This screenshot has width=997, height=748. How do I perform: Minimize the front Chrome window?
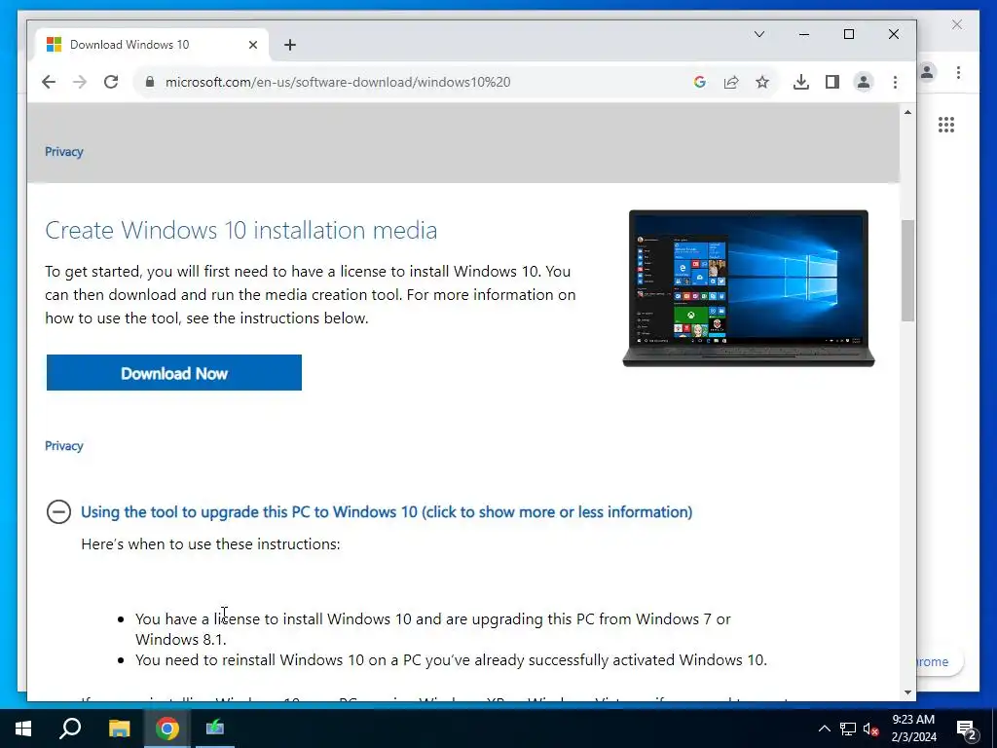pyautogui.click(x=804, y=34)
